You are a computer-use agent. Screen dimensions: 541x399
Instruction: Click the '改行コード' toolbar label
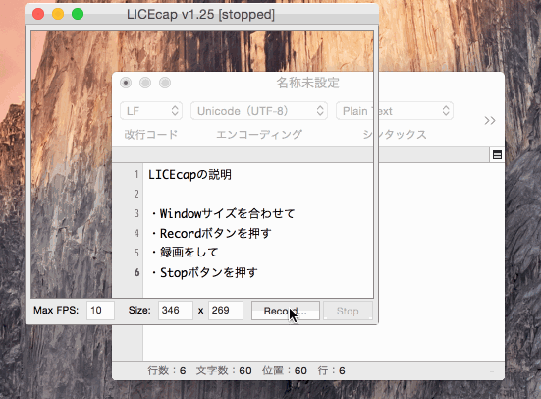(x=151, y=134)
